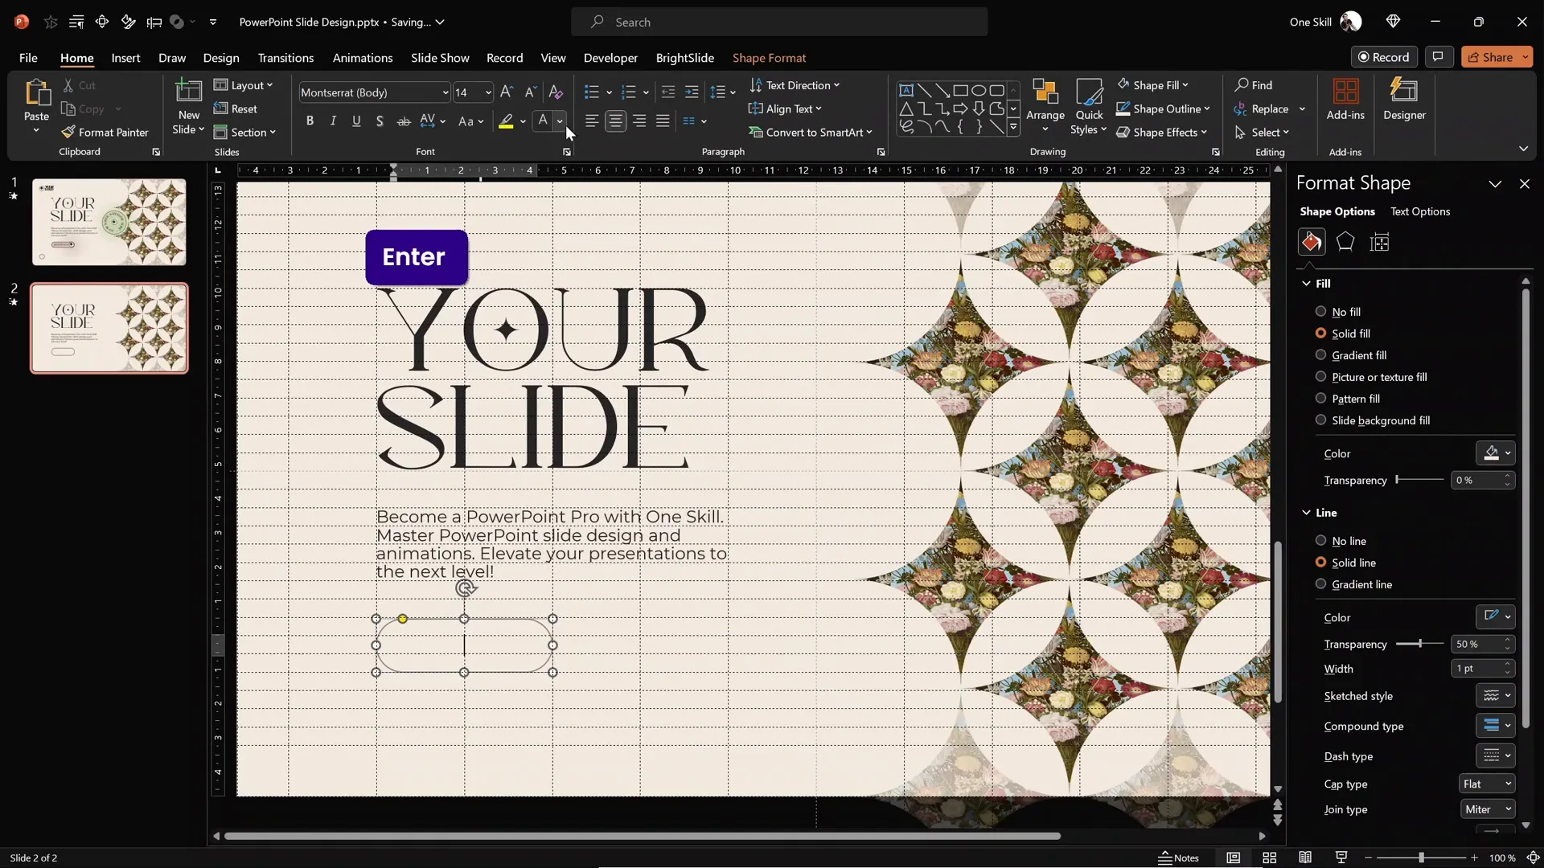Open Notes pane

[1179, 858]
